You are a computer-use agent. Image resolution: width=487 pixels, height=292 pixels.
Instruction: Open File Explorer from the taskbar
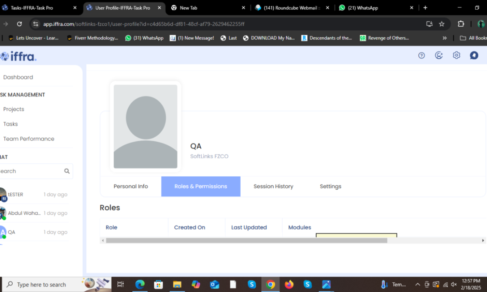pyautogui.click(x=177, y=284)
